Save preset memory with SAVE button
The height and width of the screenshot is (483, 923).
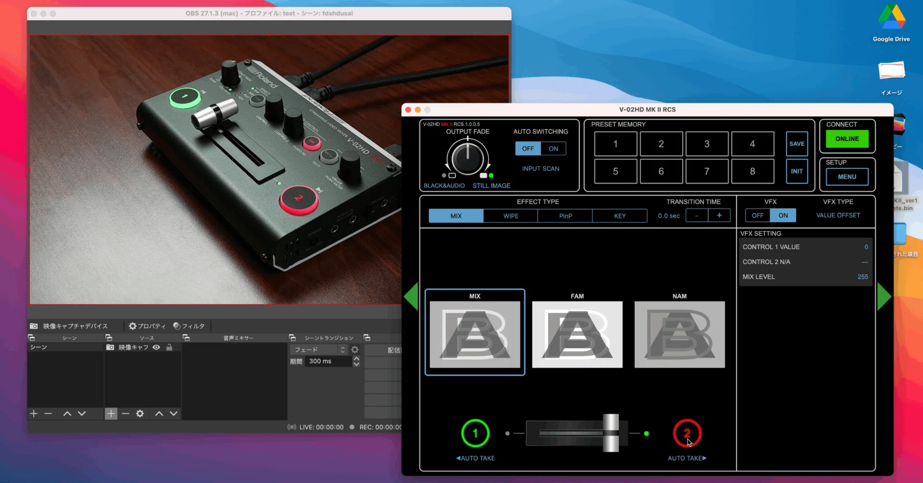tap(797, 144)
